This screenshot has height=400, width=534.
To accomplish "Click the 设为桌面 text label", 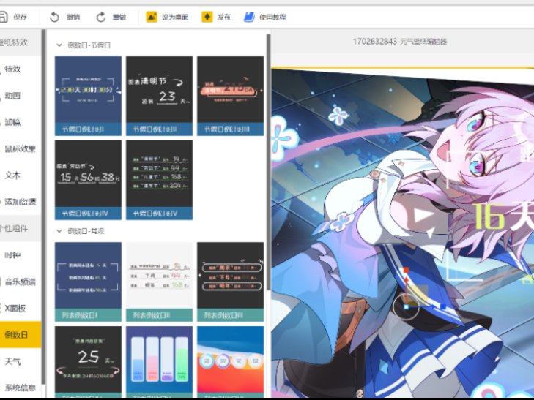I will point(175,17).
